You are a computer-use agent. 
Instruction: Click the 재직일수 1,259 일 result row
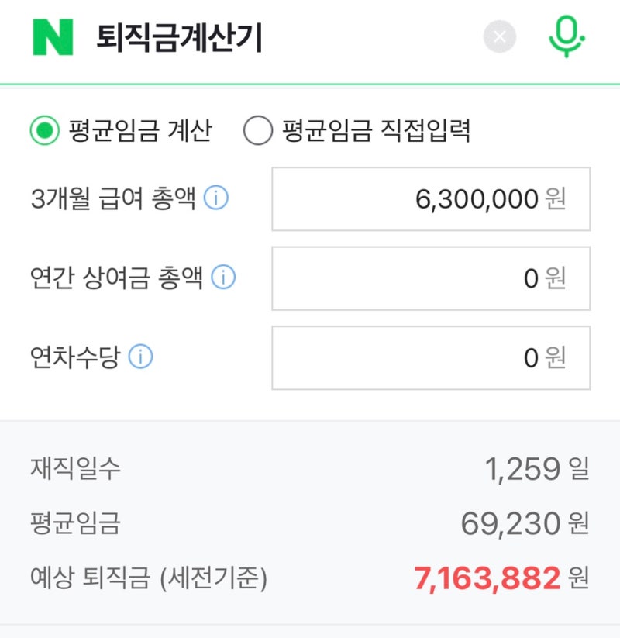click(310, 469)
